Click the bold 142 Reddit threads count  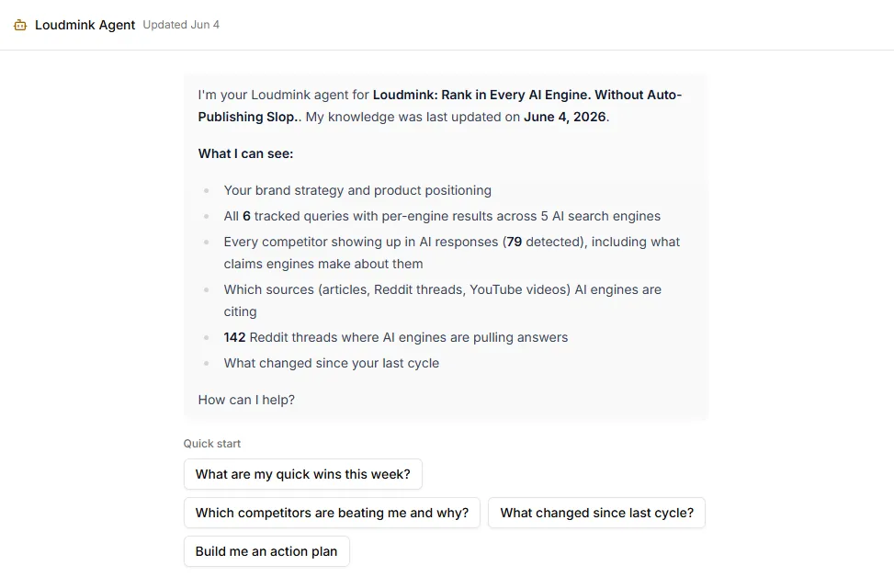click(234, 337)
